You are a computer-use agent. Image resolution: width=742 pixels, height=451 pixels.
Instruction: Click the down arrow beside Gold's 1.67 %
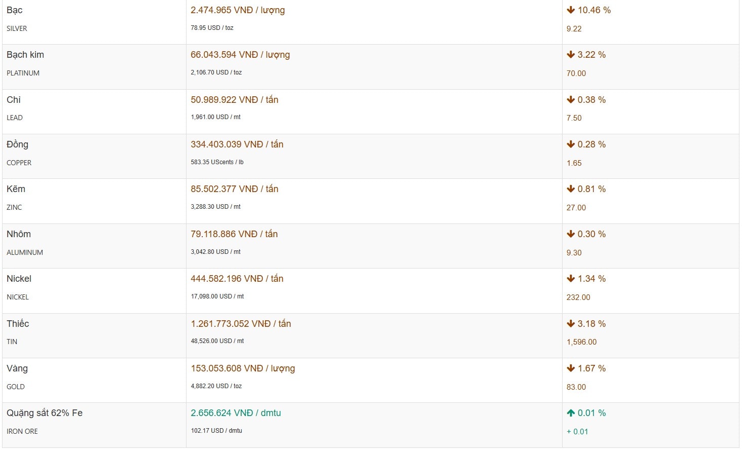(571, 368)
